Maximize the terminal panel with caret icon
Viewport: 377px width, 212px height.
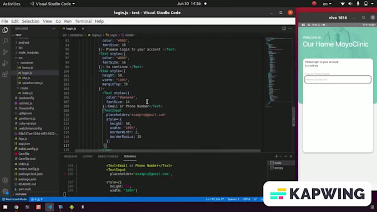[286, 156]
